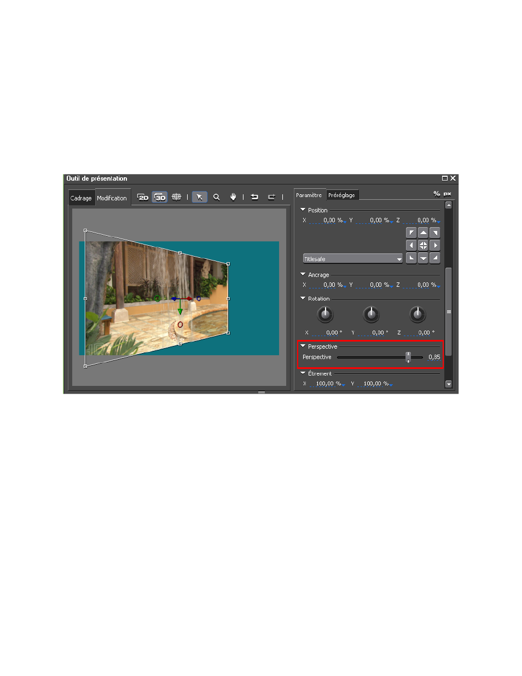The image size is (522, 676).
Task: Pick the hand pan tool
Action: [x=233, y=197]
